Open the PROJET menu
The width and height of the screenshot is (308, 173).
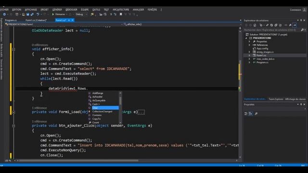point(45,10)
